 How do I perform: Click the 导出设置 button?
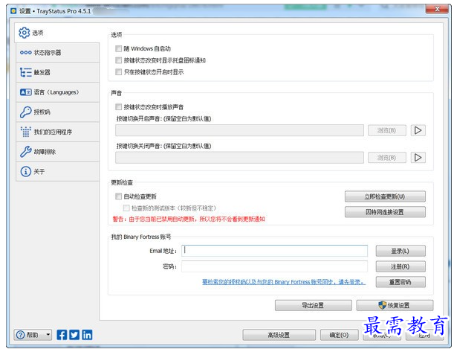click(314, 305)
